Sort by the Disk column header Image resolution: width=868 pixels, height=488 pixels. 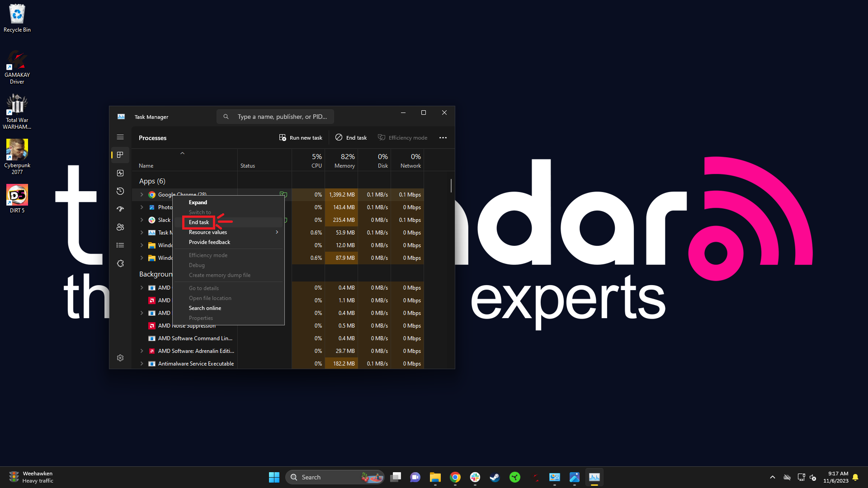(x=374, y=160)
